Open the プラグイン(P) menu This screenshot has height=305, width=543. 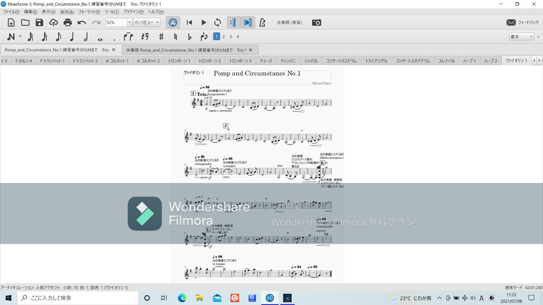(x=133, y=12)
